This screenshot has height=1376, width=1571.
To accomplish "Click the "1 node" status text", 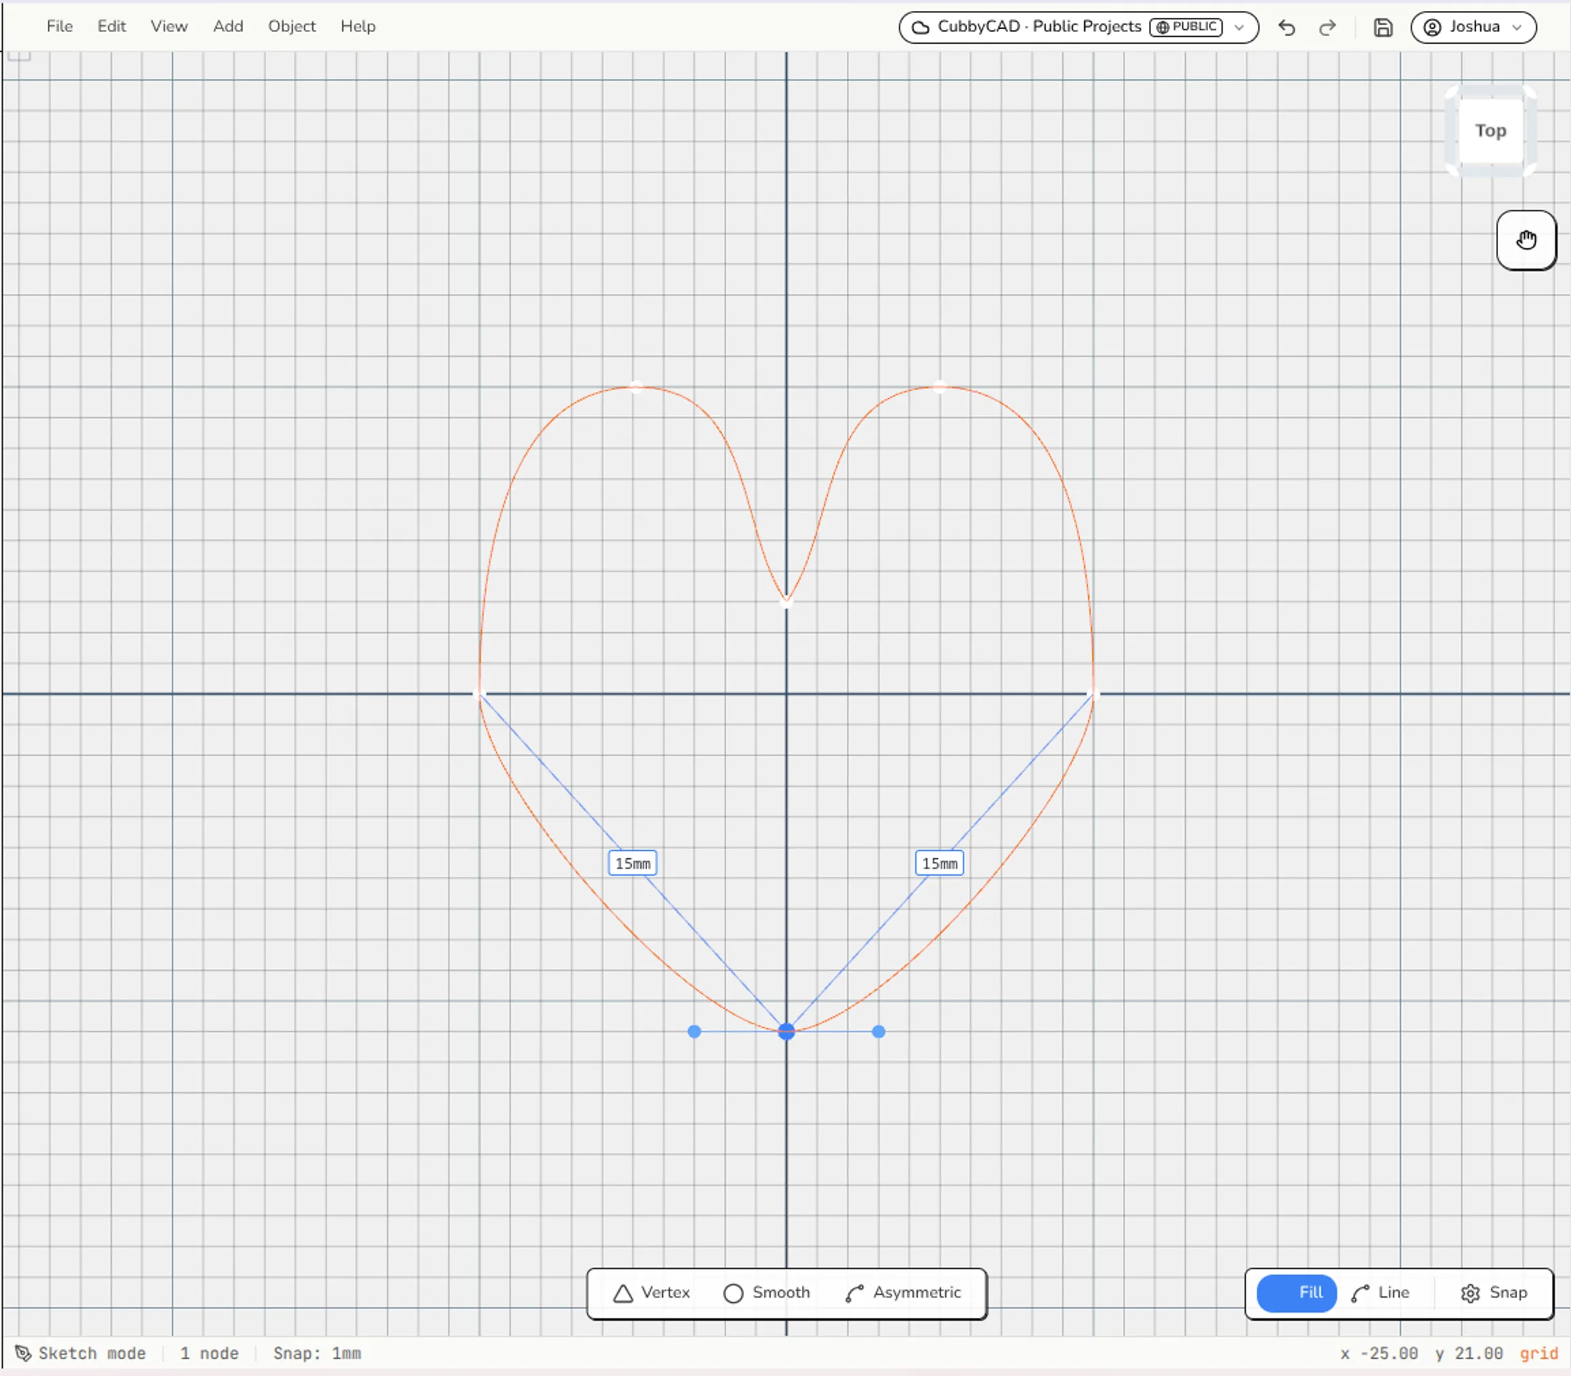I will point(209,1353).
